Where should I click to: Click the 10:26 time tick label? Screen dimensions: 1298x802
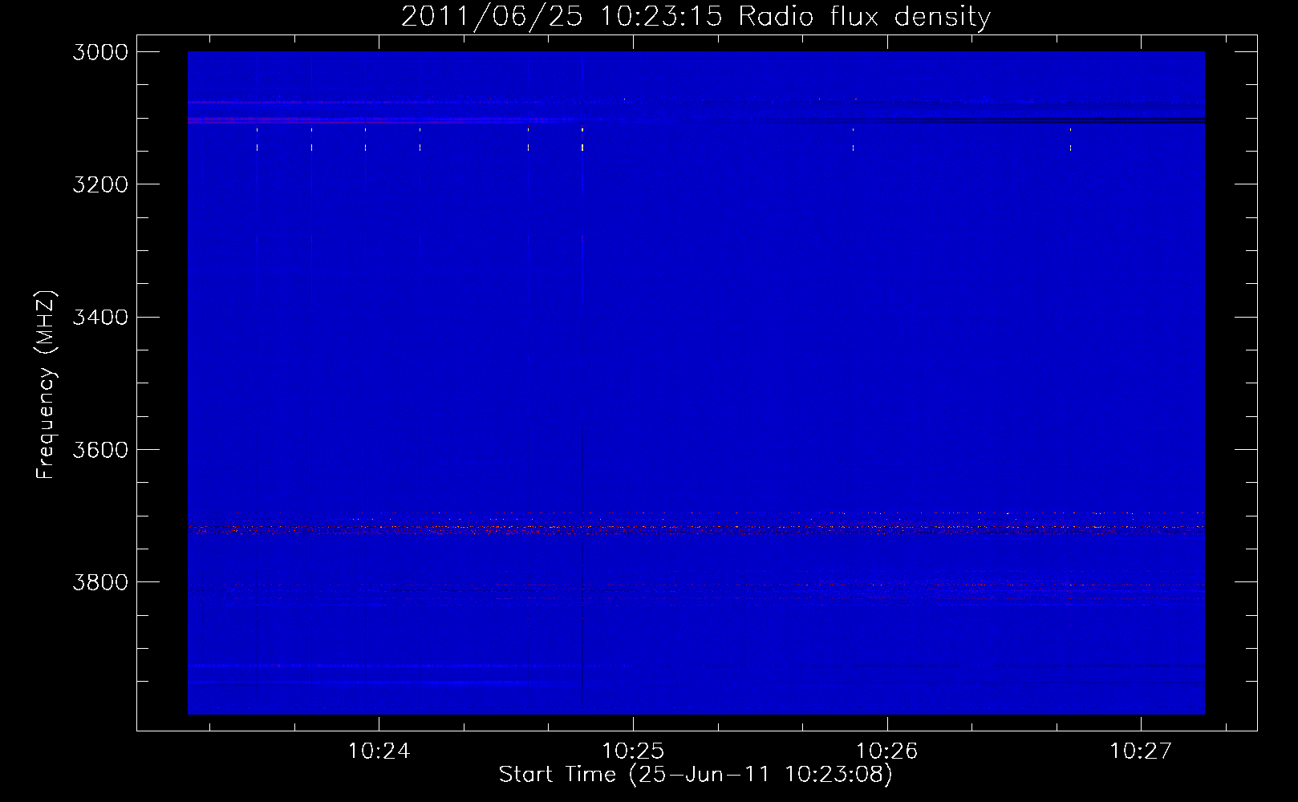[887, 751]
